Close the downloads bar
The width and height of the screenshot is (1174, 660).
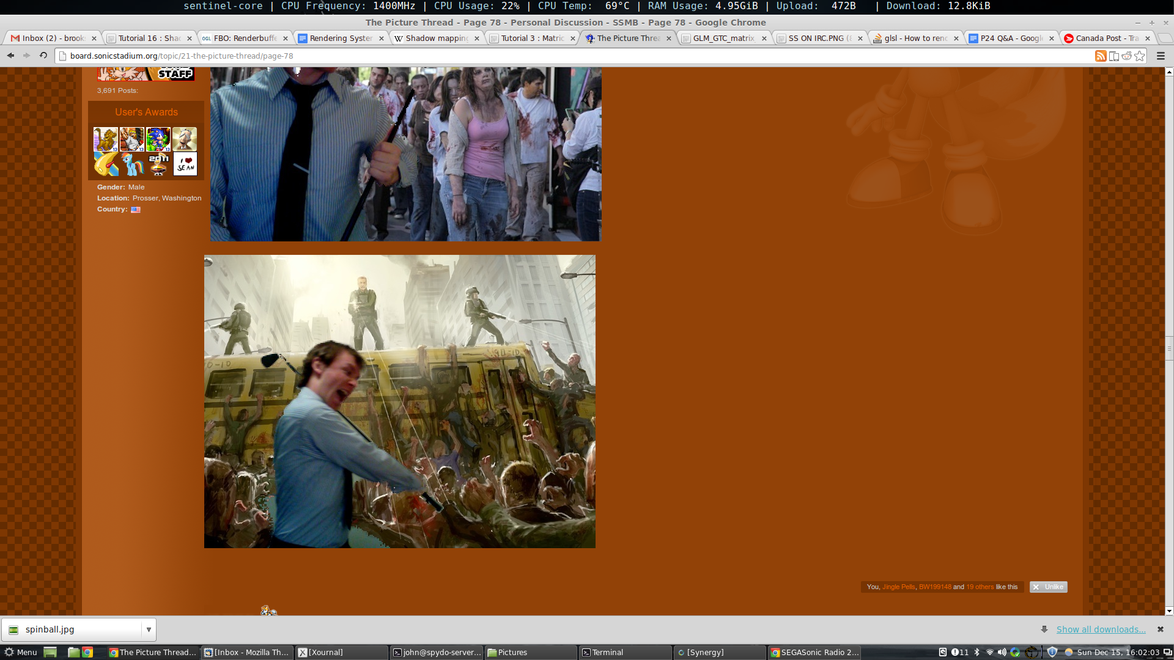pyautogui.click(x=1160, y=629)
